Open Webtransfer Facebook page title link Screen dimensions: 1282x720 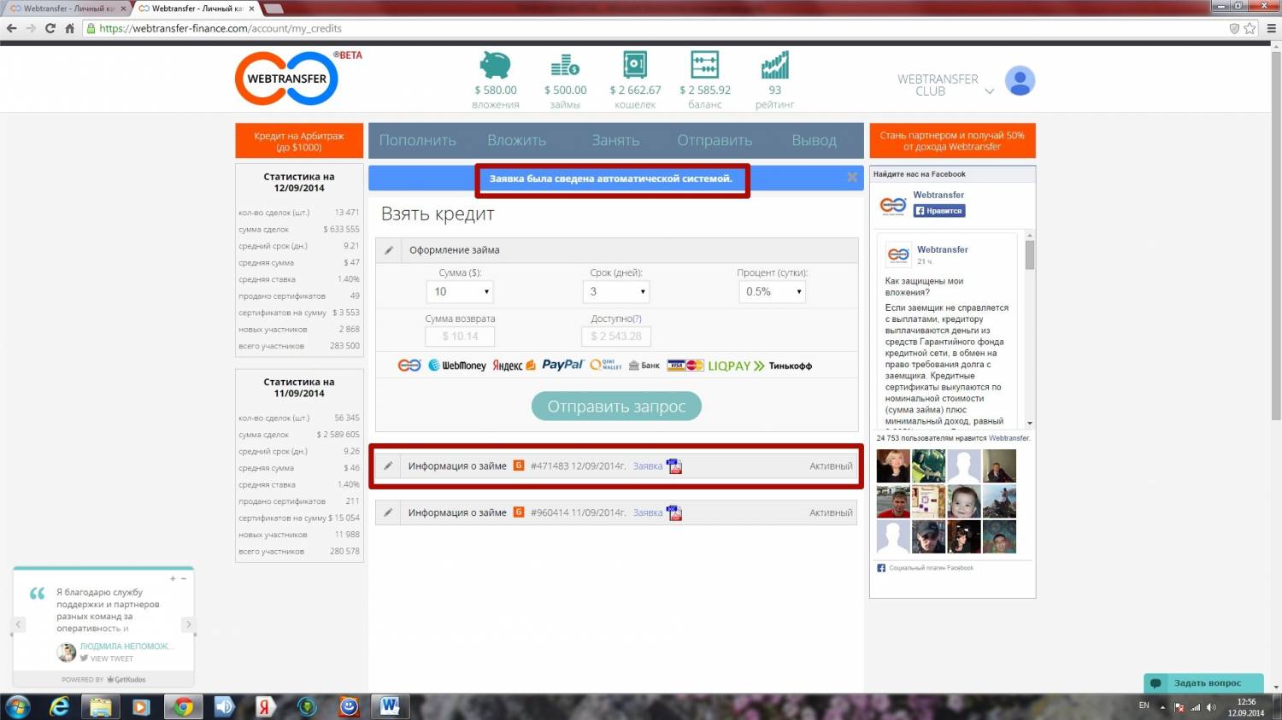pos(938,195)
